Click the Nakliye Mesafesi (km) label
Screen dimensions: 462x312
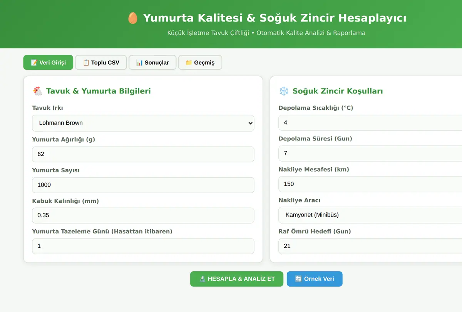click(314, 169)
